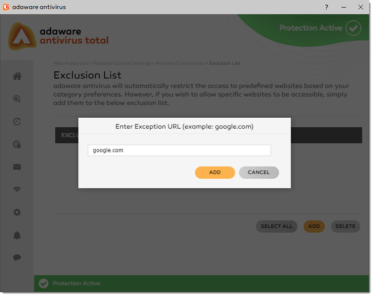Open the chat support bubble icon
Screen dimensions: 373x296
pyautogui.click(x=17, y=258)
